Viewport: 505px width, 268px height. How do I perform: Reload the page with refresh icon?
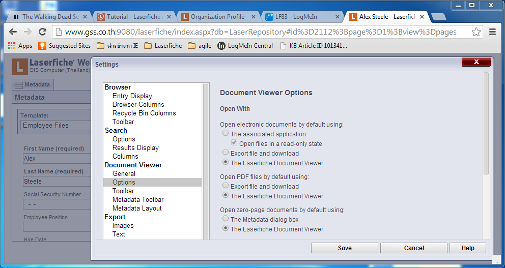pos(43,32)
